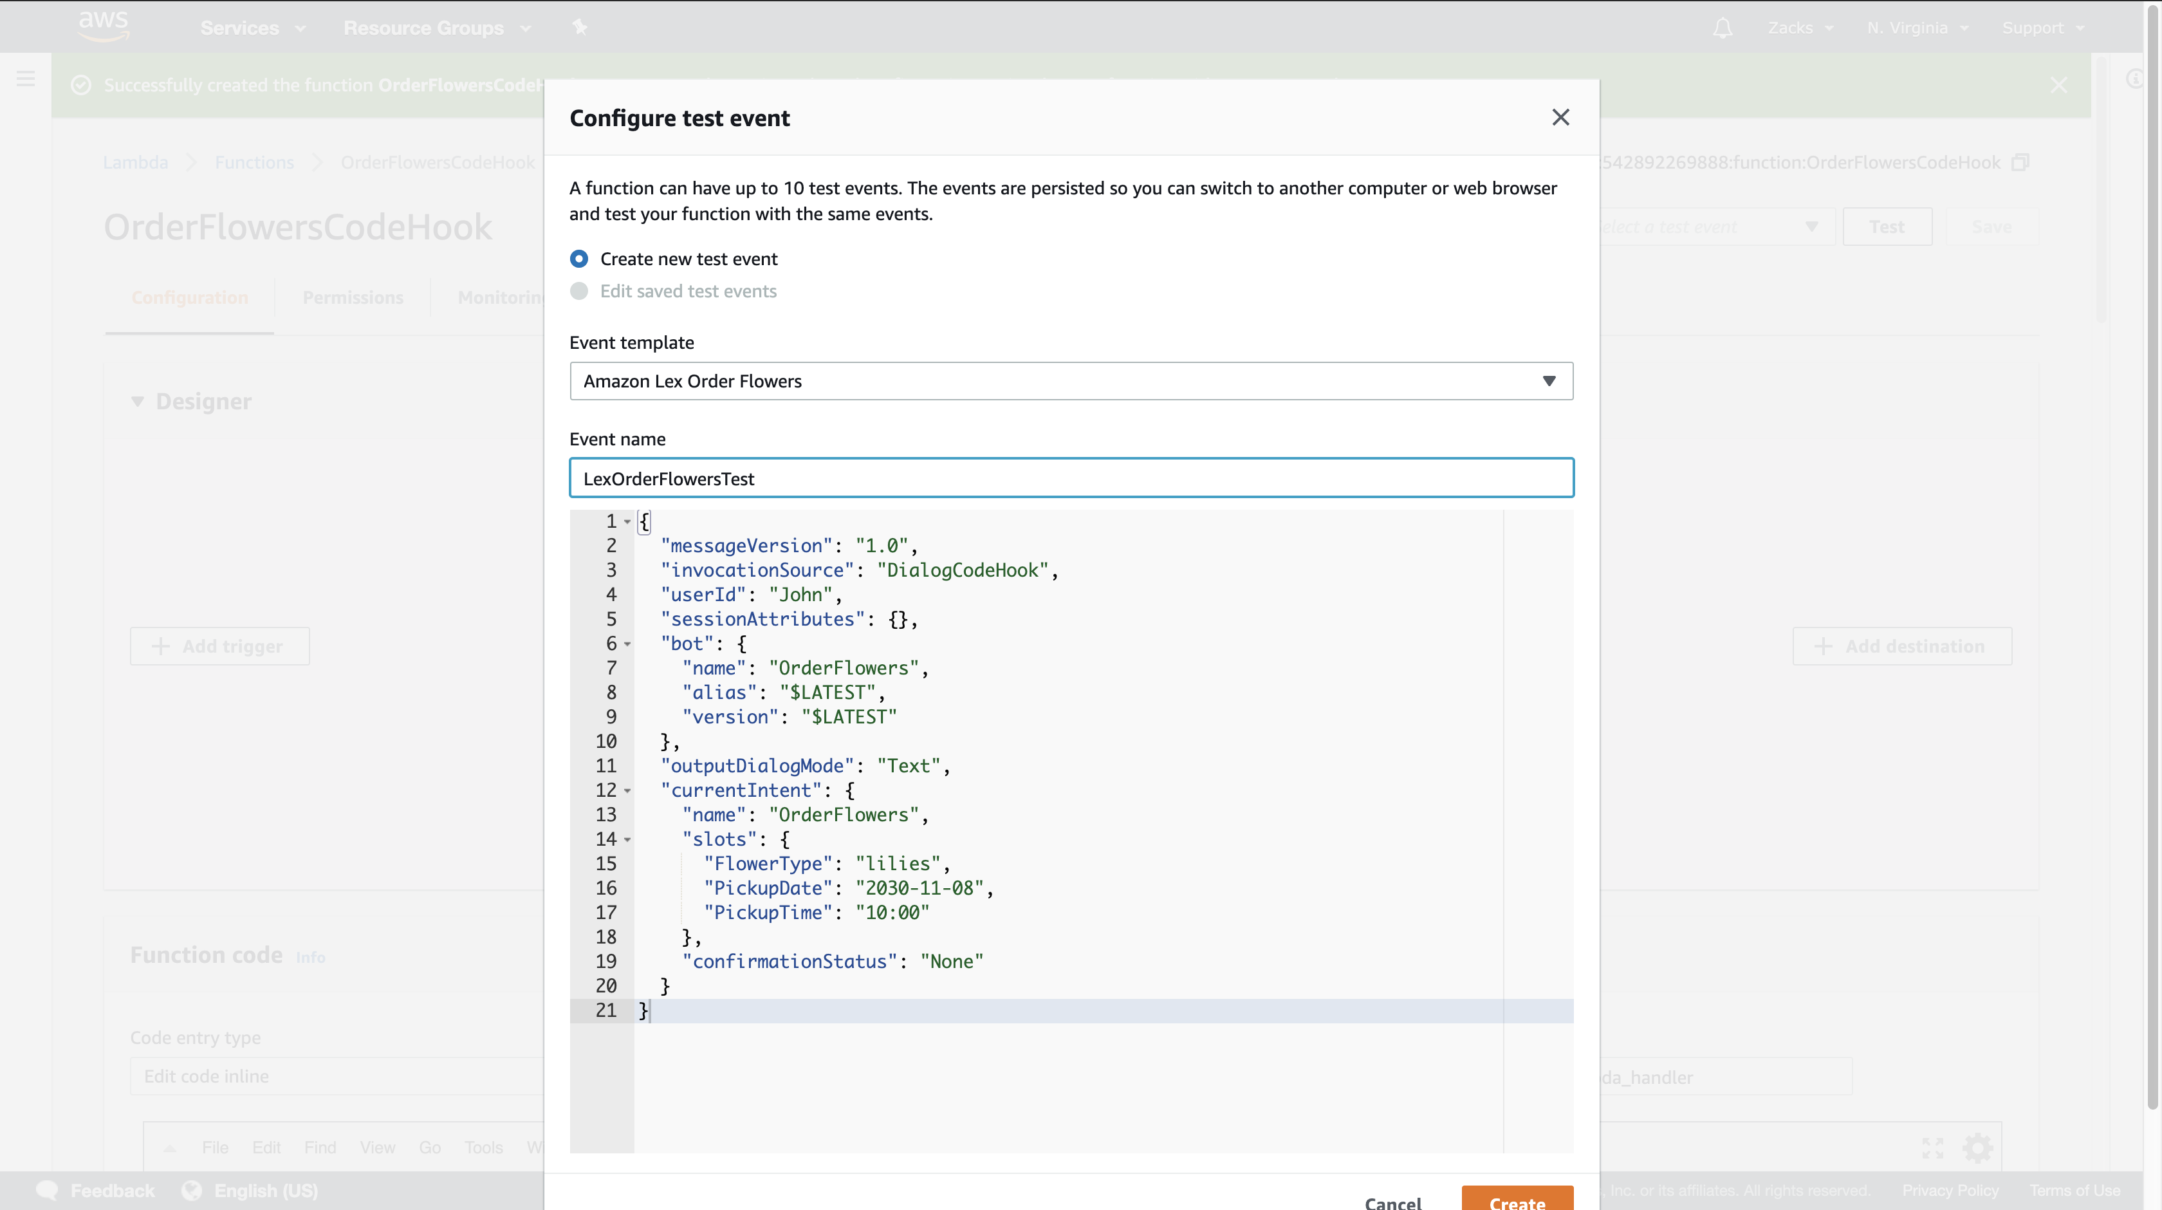Click the AWS logo icon
This screenshot has height=1210, width=2162.
tap(103, 26)
